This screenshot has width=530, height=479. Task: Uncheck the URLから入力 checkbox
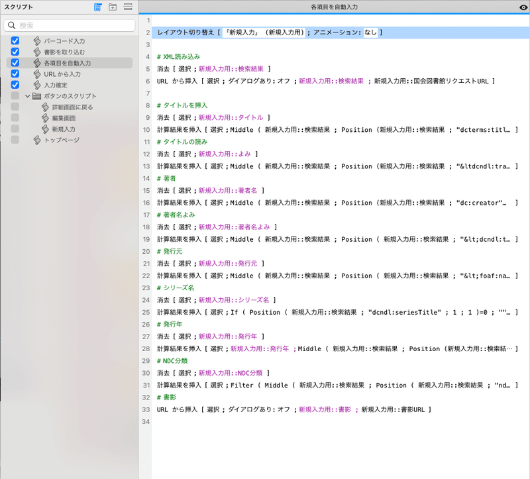[x=15, y=74]
